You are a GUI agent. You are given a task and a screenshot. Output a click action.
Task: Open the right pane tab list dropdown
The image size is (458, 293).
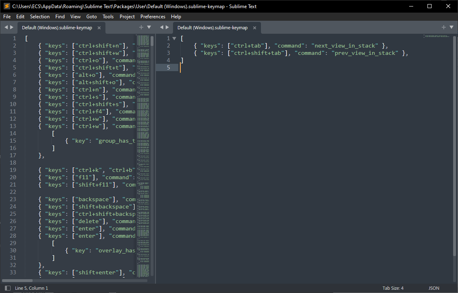[451, 27]
